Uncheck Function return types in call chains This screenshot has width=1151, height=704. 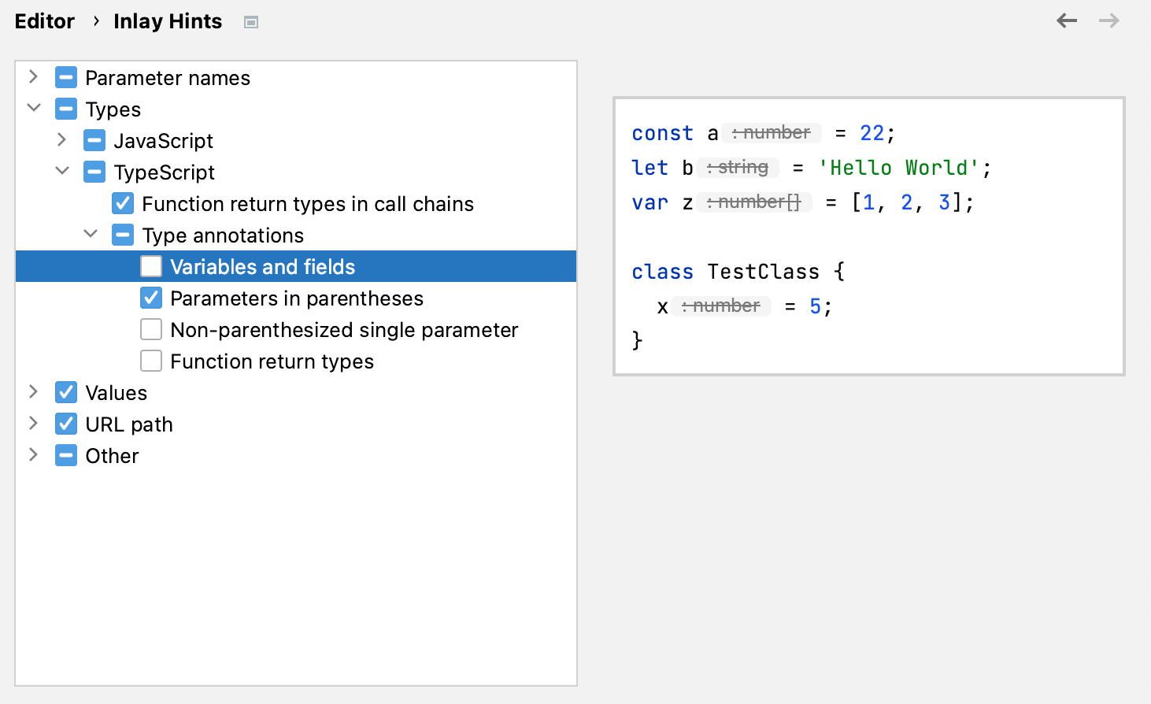(123, 203)
